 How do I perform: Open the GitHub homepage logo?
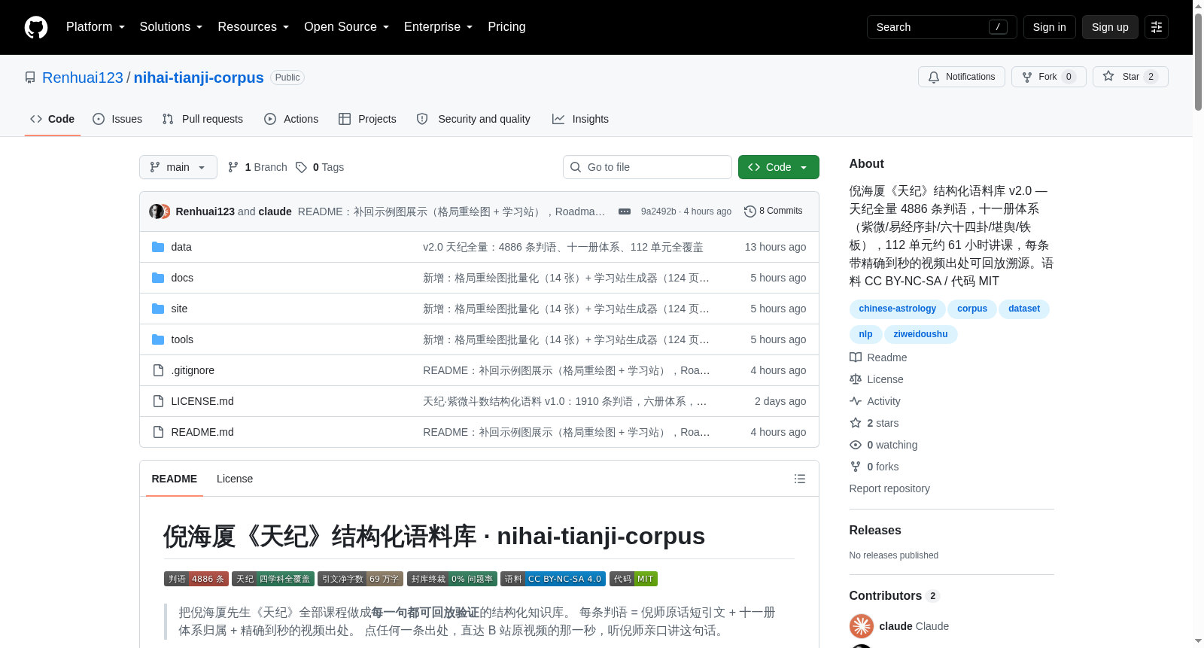coord(36,27)
